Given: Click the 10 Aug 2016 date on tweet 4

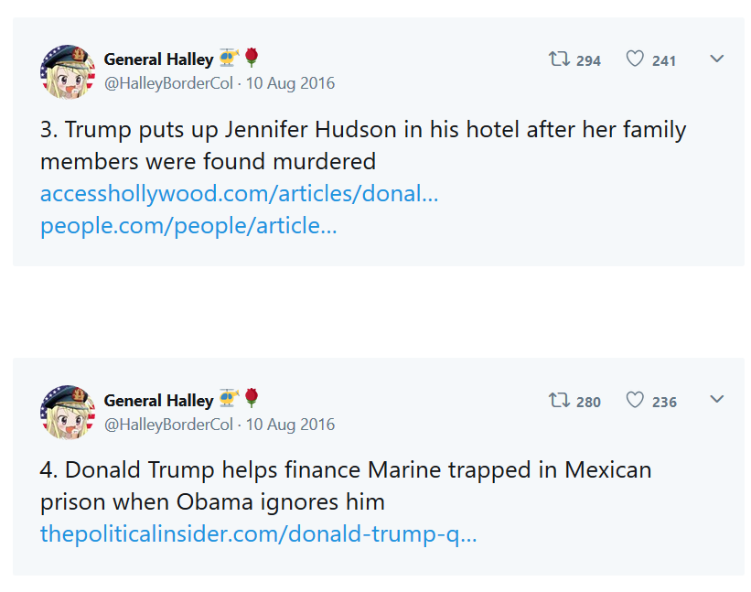Looking at the screenshot, I should click(x=290, y=425).
